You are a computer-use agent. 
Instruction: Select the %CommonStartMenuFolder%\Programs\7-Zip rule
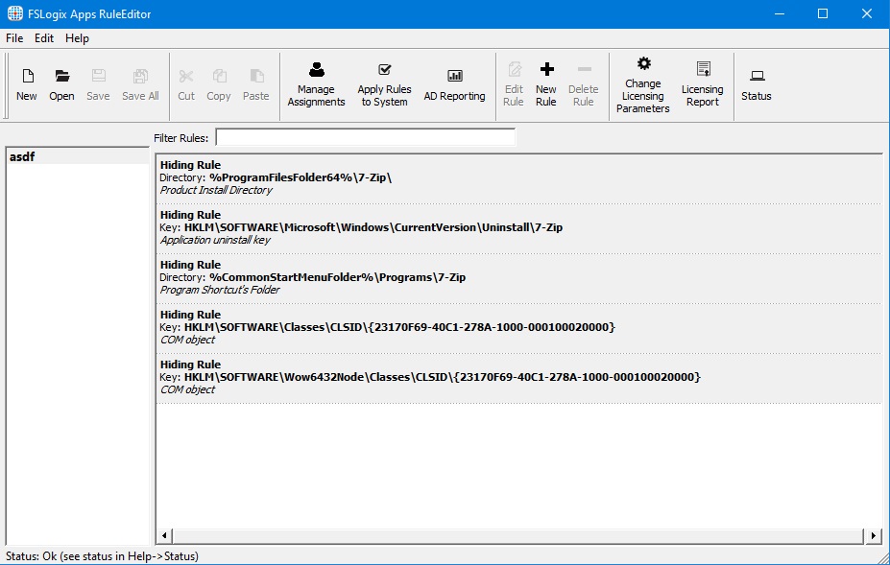[x=518, y=278]
